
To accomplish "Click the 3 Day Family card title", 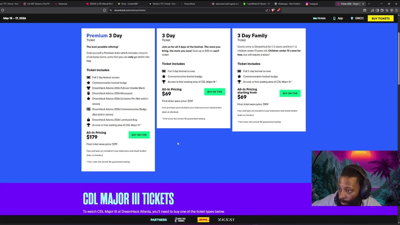I will 252,36.
